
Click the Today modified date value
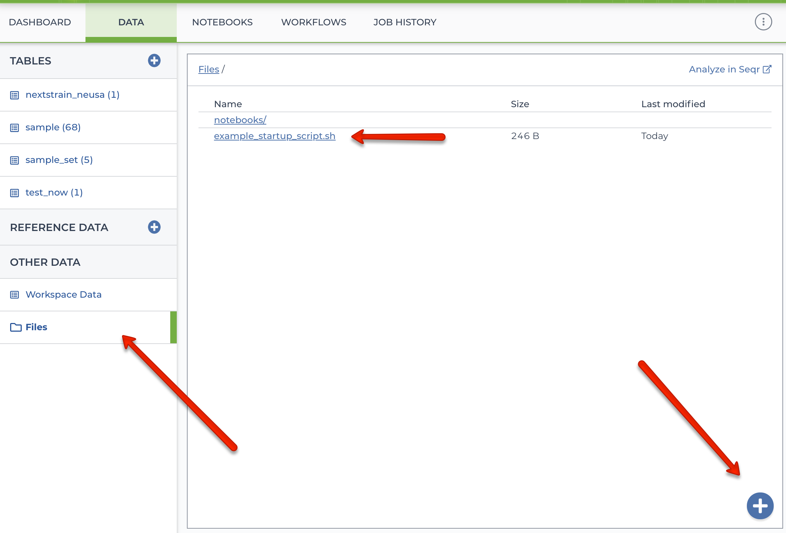(655, 136)
